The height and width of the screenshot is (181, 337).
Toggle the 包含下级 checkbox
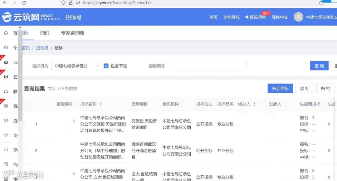(106, 66)
